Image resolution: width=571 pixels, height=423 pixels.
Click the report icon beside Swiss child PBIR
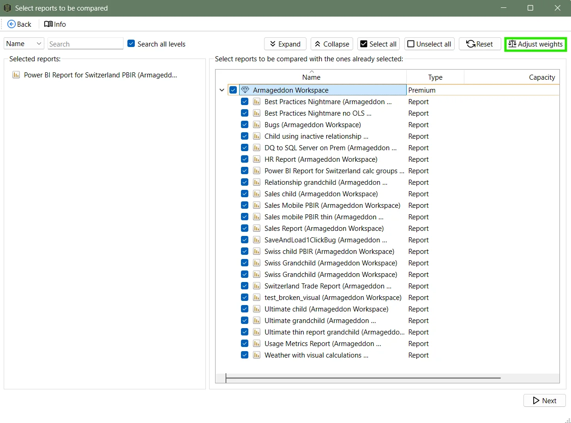click(x=257, y=252)
